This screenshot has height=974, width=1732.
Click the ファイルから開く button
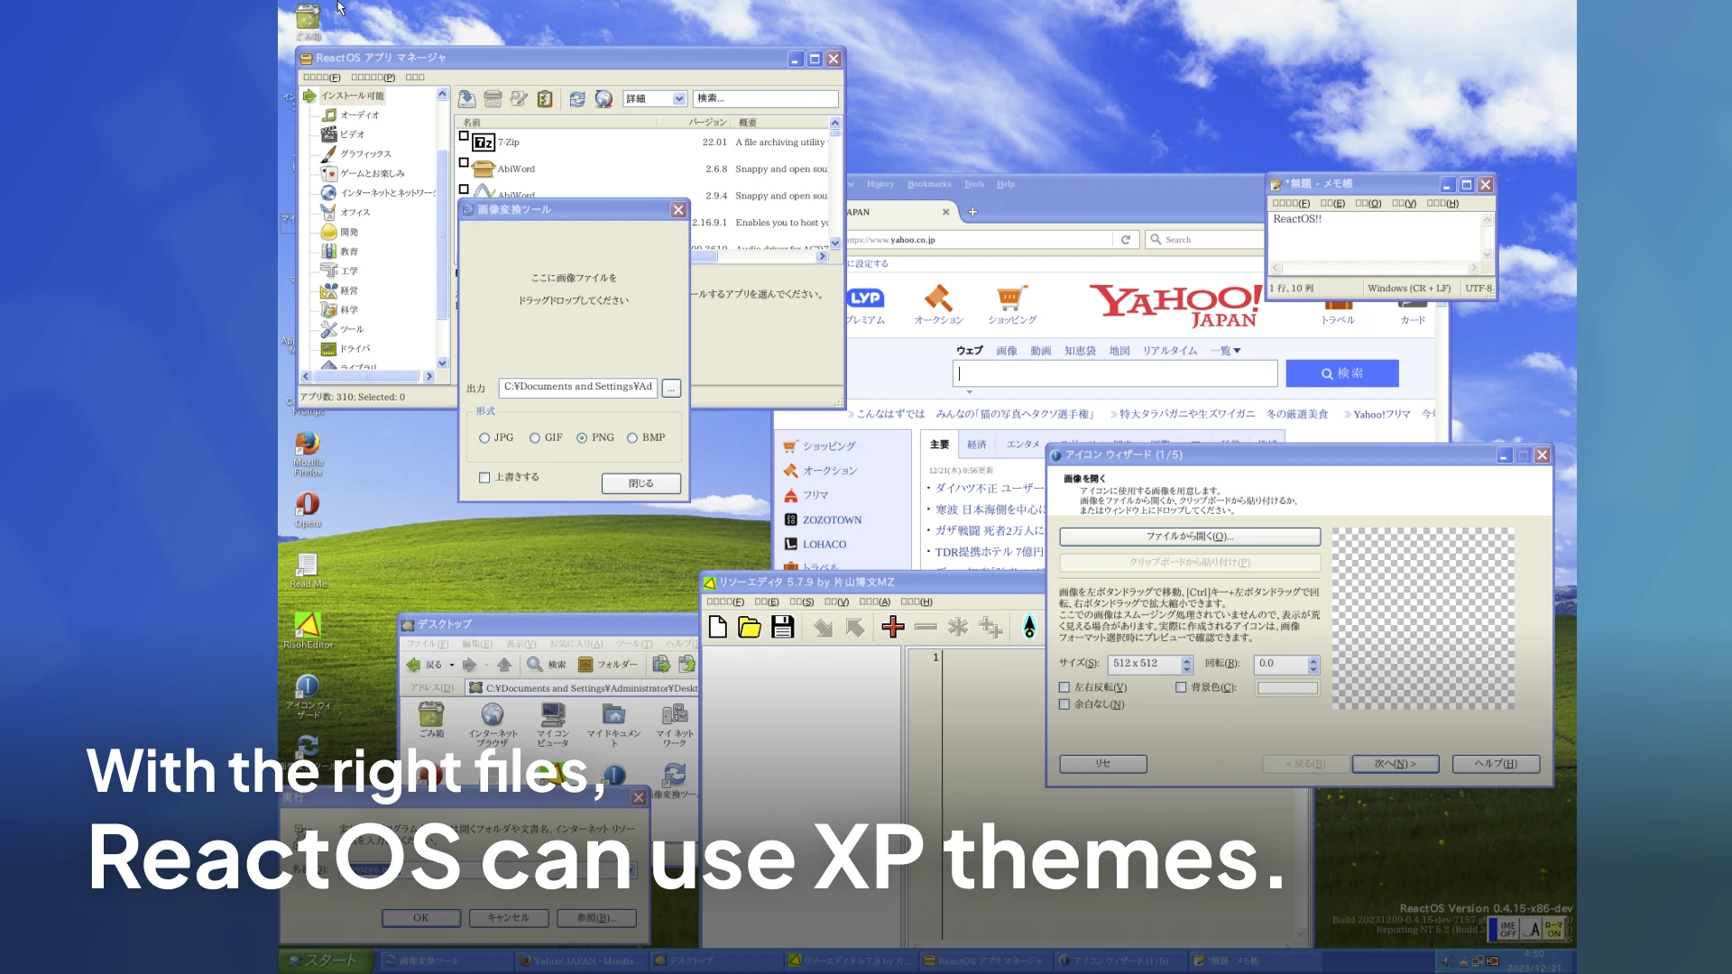coord(1189,537)
